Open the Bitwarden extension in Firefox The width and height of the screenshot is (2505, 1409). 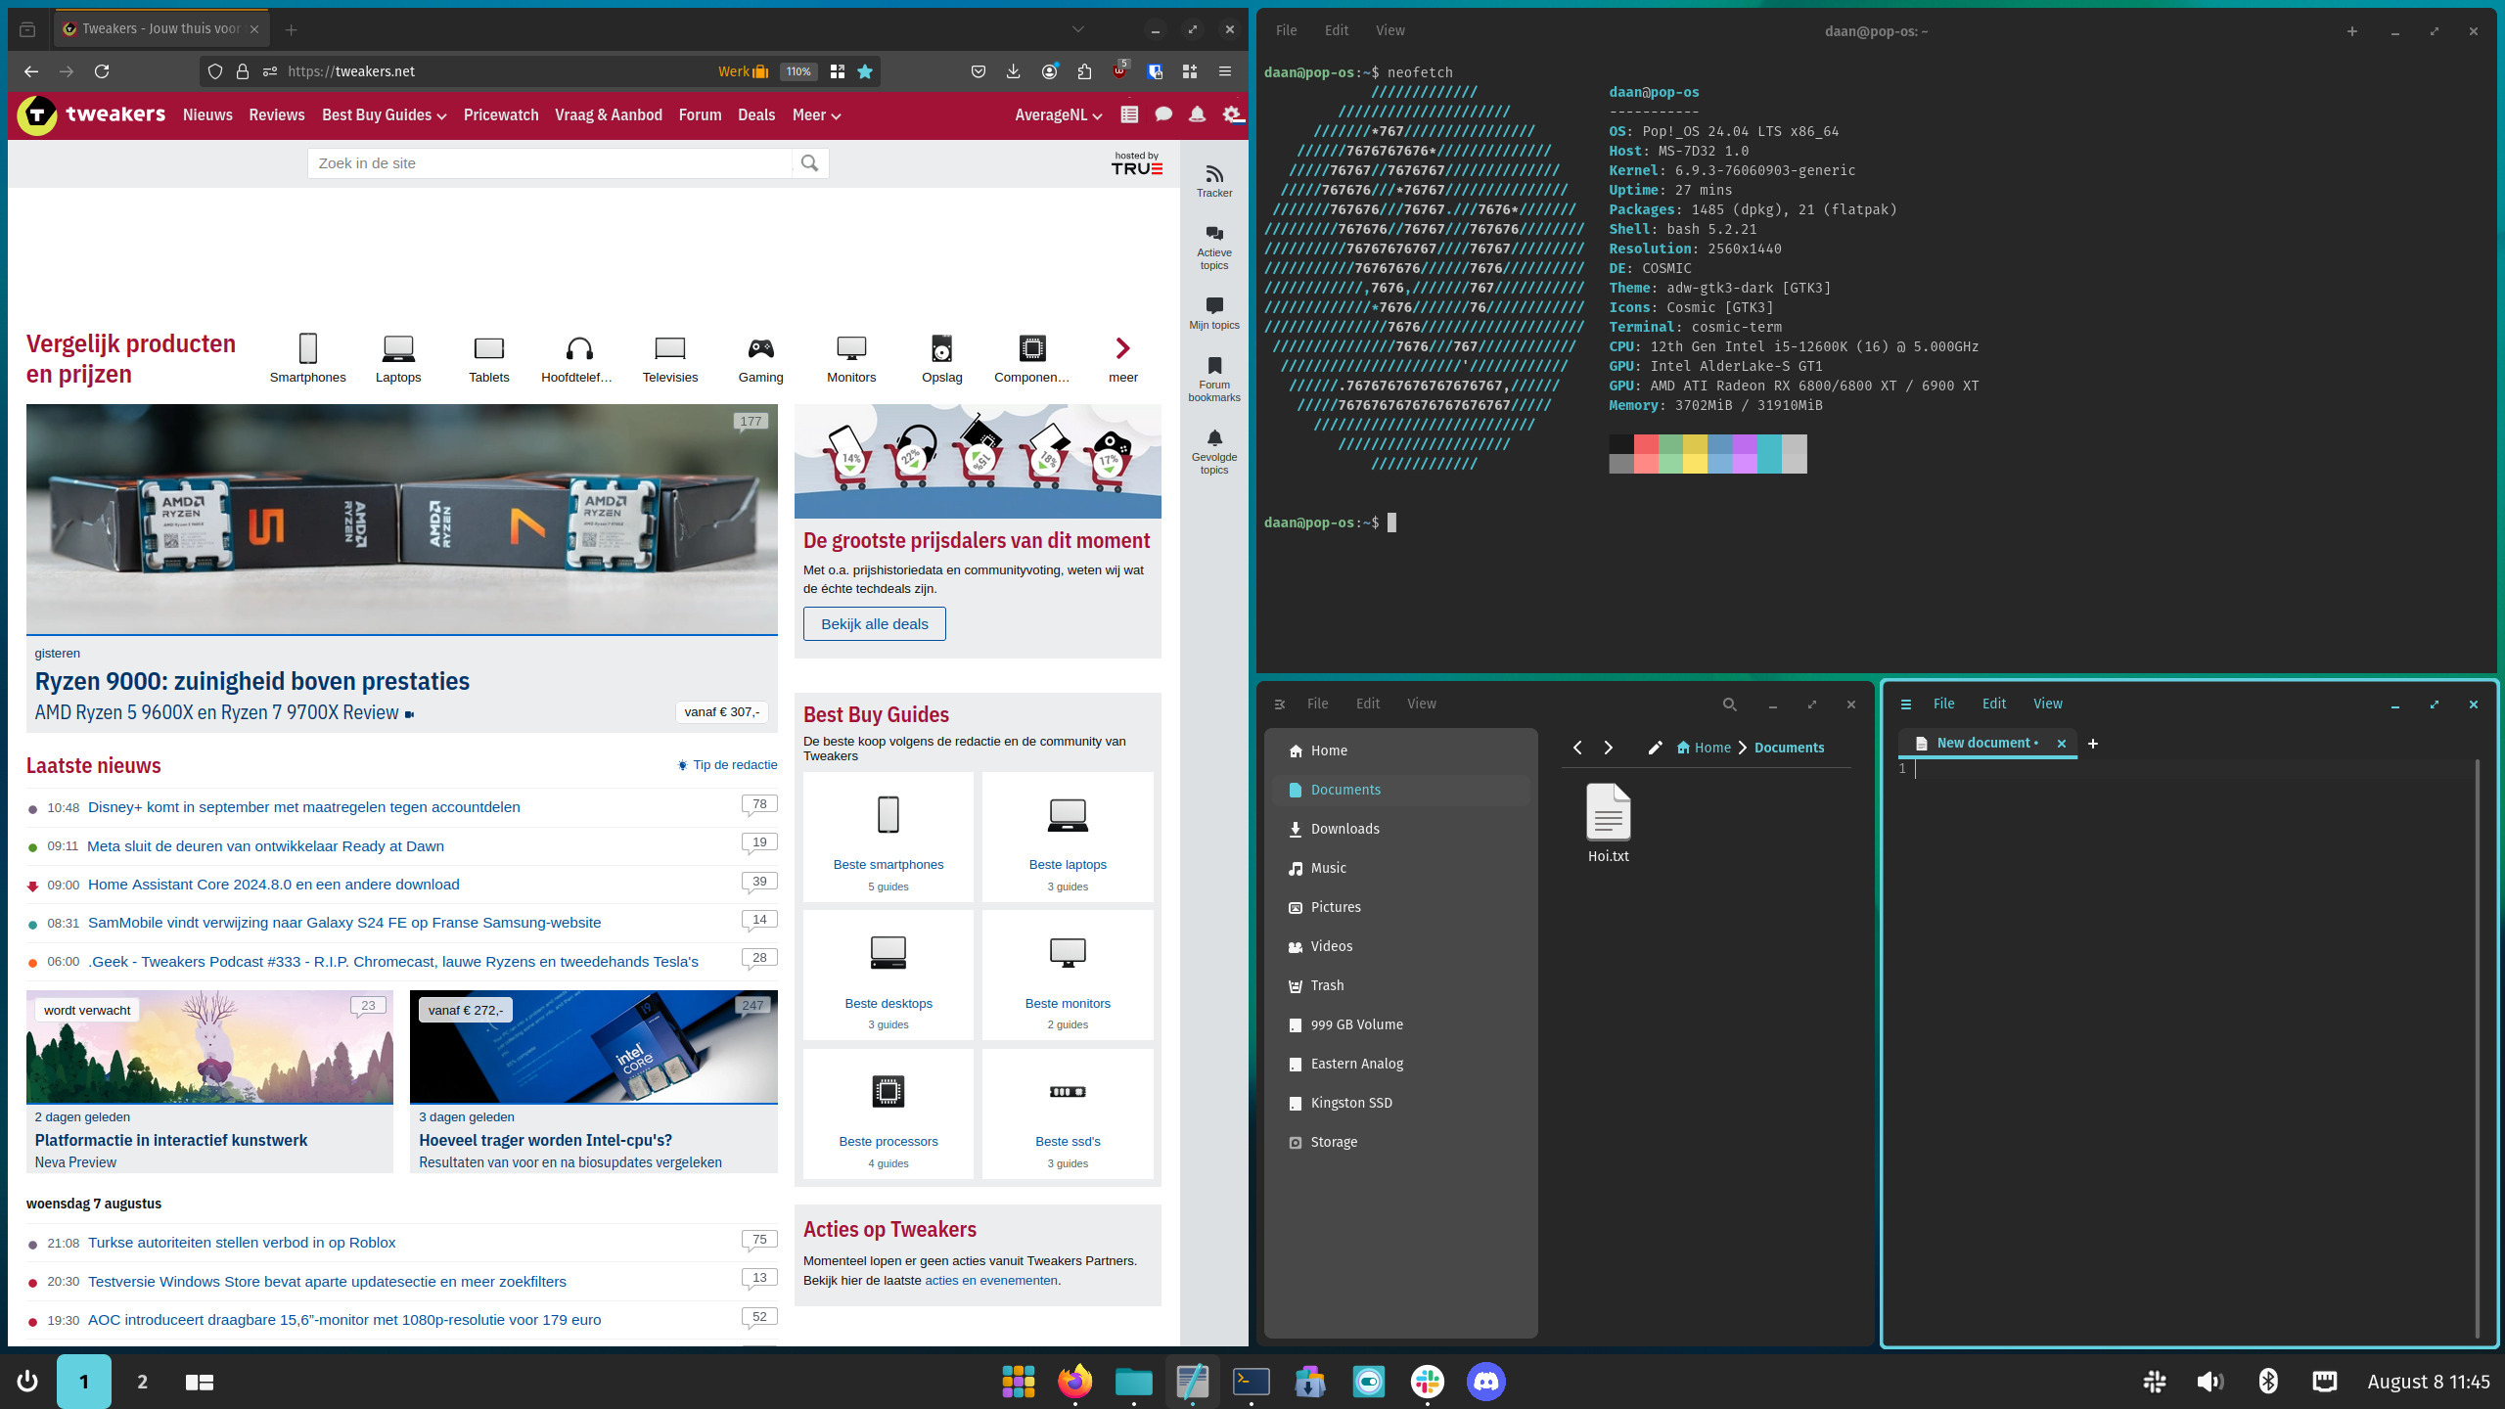tap(1155, 70)
